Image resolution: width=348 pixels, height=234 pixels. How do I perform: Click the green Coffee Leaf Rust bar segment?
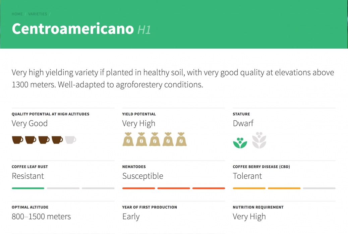coord(28,188)
